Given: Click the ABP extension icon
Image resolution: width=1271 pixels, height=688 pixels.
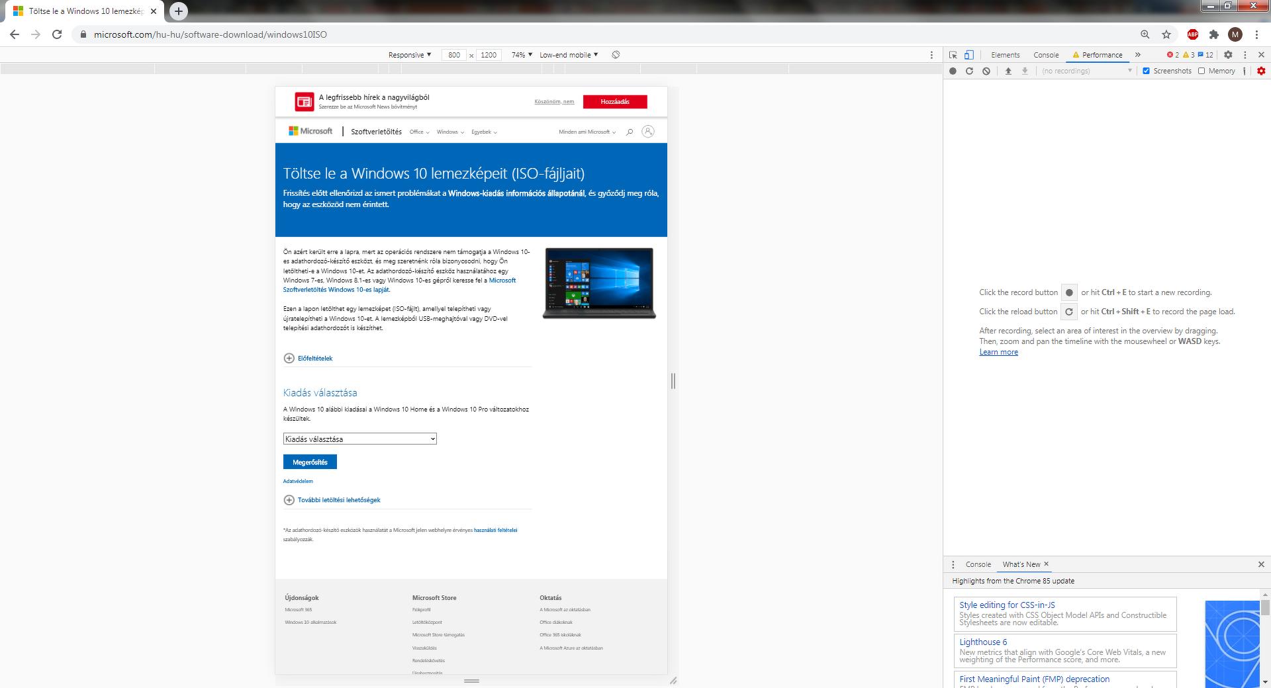Looking at the screenshot, I should tap(1193, 34).
